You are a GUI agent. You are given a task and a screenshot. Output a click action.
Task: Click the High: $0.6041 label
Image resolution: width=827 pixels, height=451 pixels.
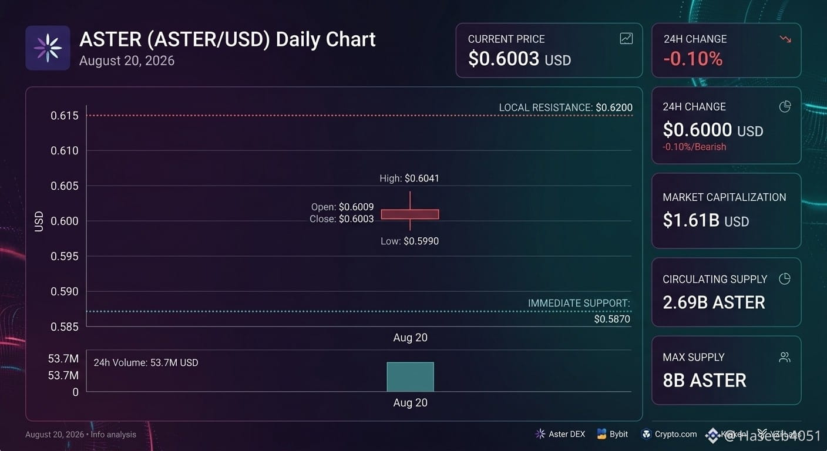(409, 178)
